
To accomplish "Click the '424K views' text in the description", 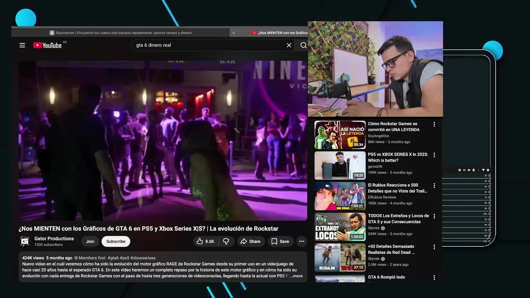I will click(x=33, y=258).
